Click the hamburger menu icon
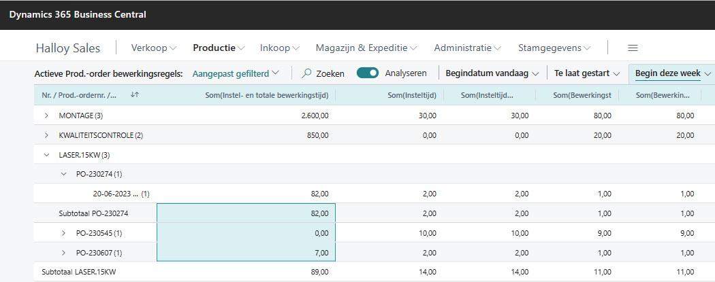The width and height of the screenshot is (715, 282). (x=633, y=48)
